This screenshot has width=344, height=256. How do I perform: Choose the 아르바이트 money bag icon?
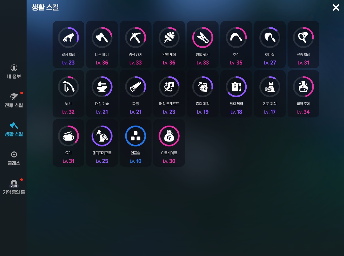pyautogui.click(x=169, y=136)
